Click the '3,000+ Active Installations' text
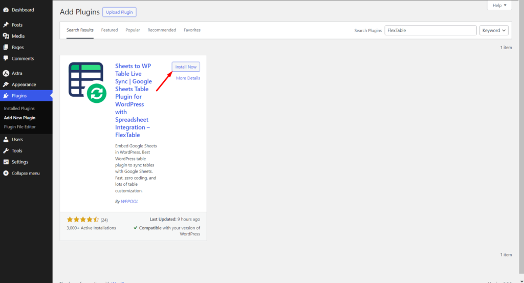The image size is (524, 283). (91, 228)
